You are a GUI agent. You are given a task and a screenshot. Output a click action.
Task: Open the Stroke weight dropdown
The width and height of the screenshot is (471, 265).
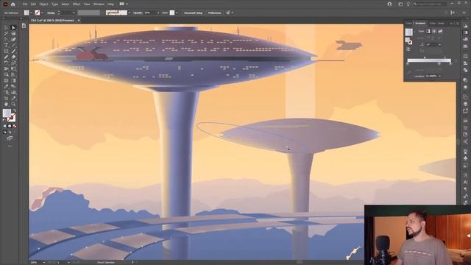(74, 13)
